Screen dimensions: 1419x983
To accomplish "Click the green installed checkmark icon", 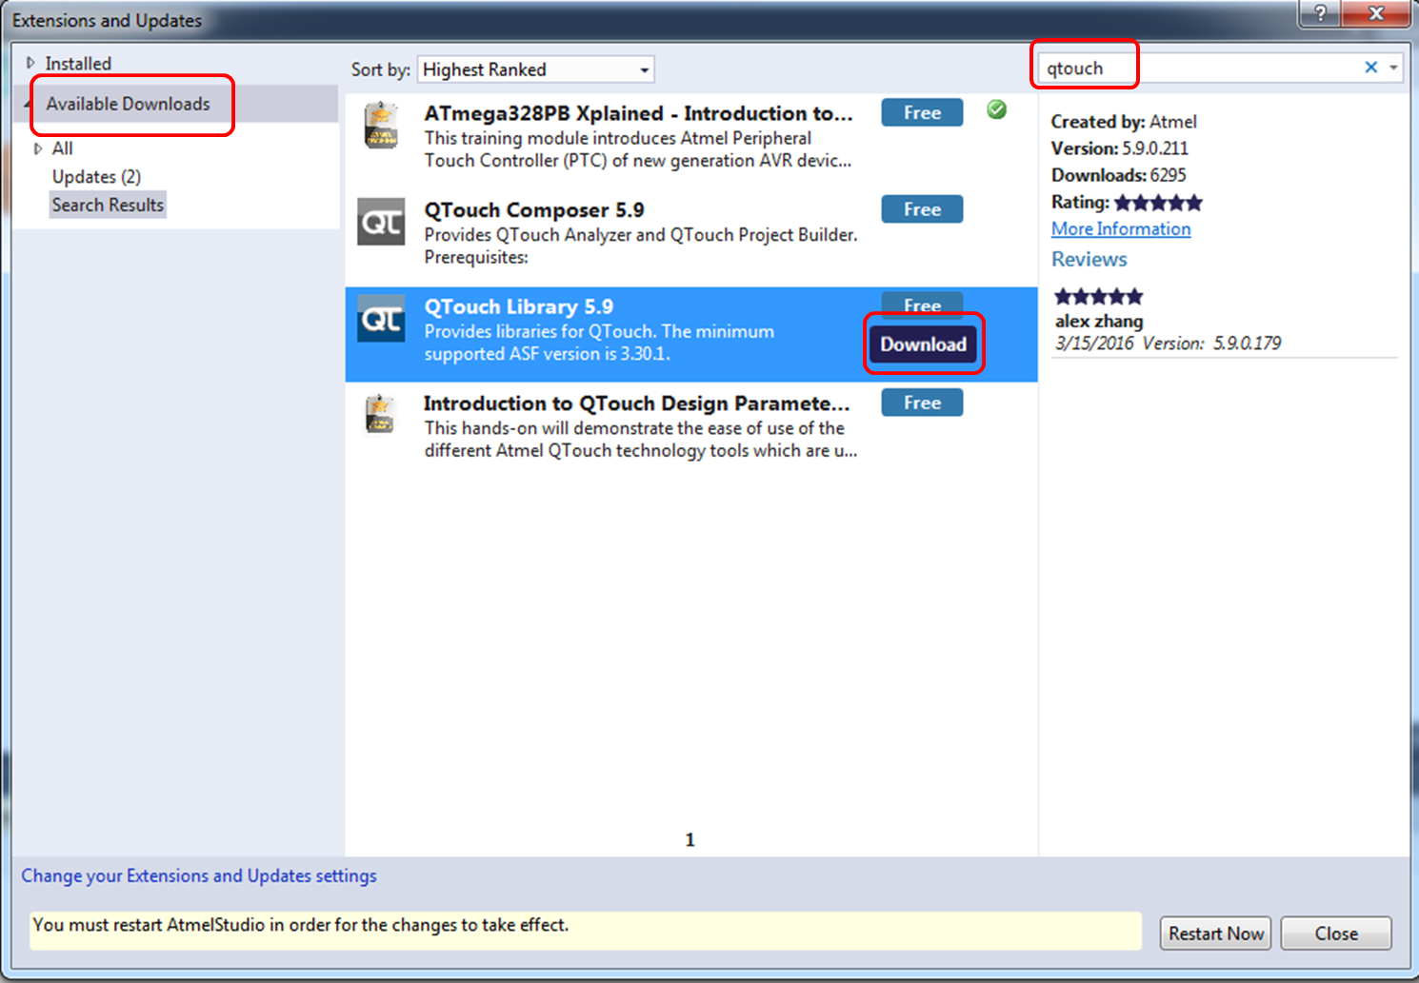I will pos(996,110).
